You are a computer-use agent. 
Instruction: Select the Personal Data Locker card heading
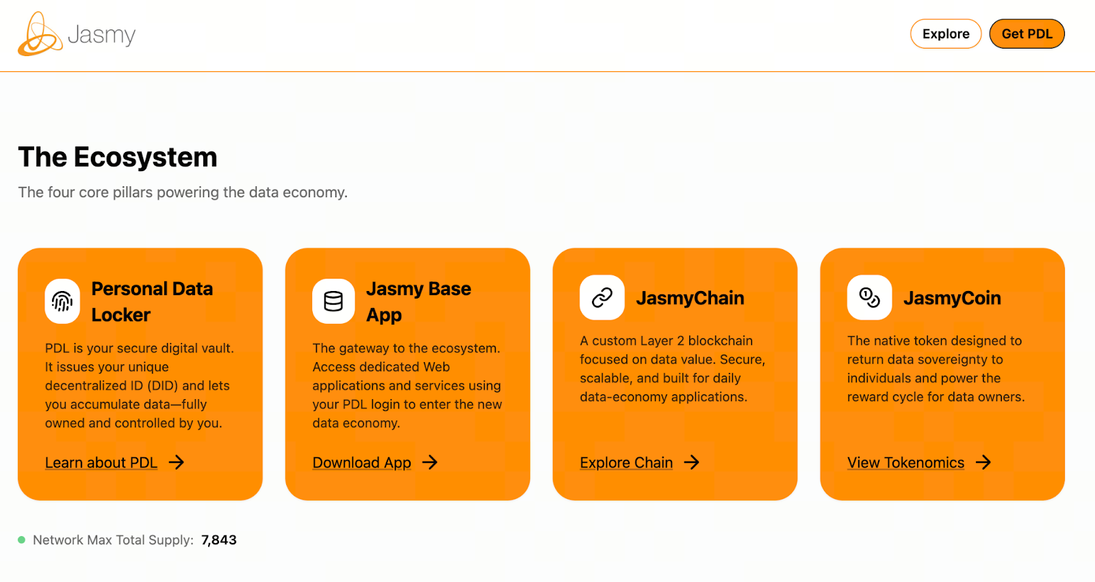point(152,302)
